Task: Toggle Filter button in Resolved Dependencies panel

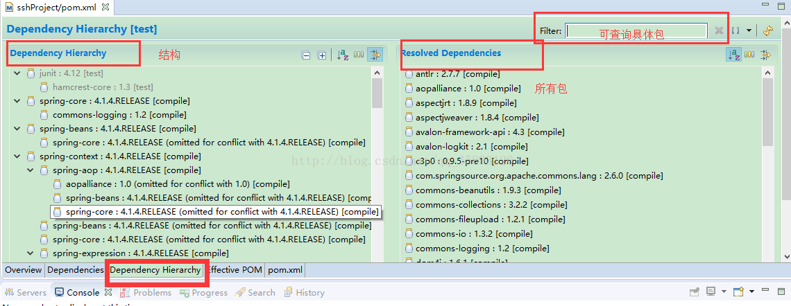Action: pos(766,55)
